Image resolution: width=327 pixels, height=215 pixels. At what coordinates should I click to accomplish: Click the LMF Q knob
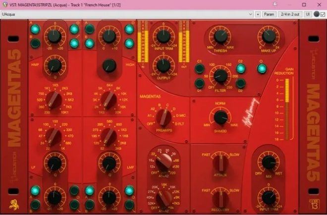(109, 163)
